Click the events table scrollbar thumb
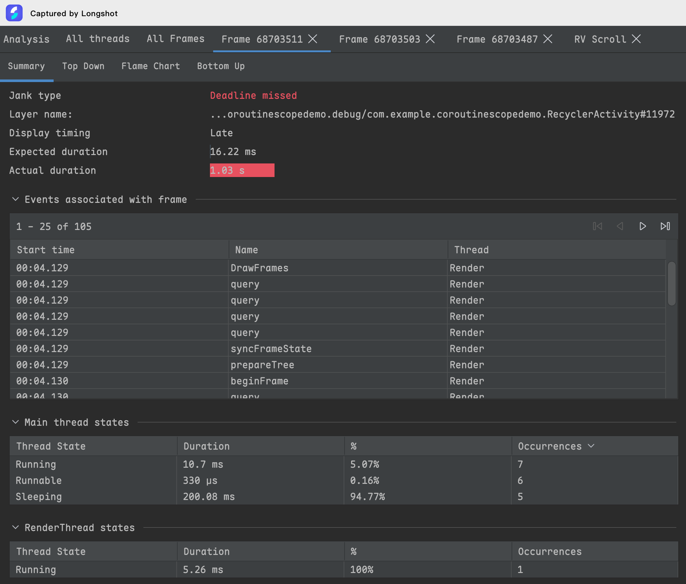The image size is (686, 584). [671, 284]
